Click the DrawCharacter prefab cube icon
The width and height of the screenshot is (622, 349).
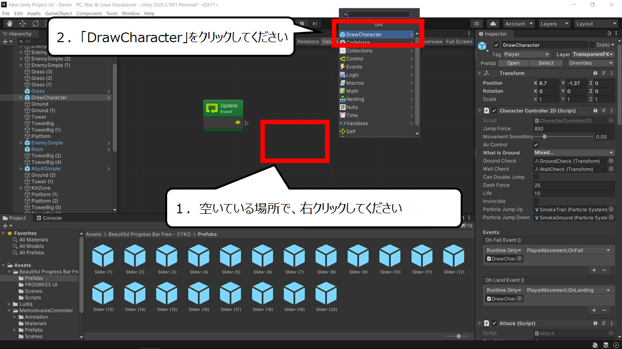[x=483, y=46]
